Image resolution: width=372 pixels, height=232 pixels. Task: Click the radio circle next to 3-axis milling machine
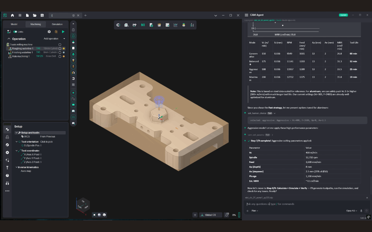[60, 44]
